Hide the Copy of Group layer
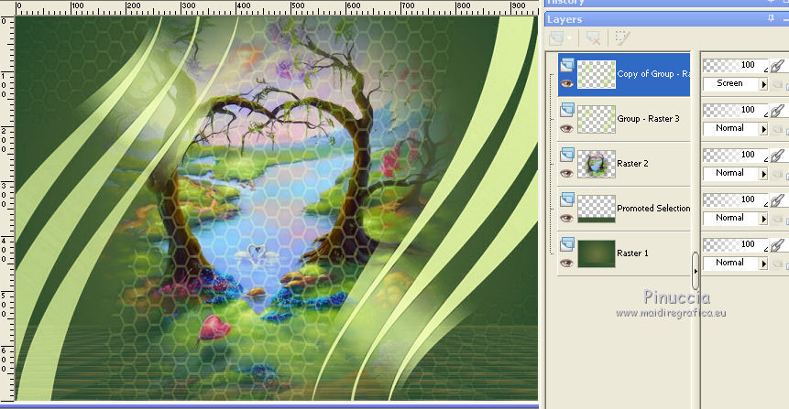 (x=567, y=84)
